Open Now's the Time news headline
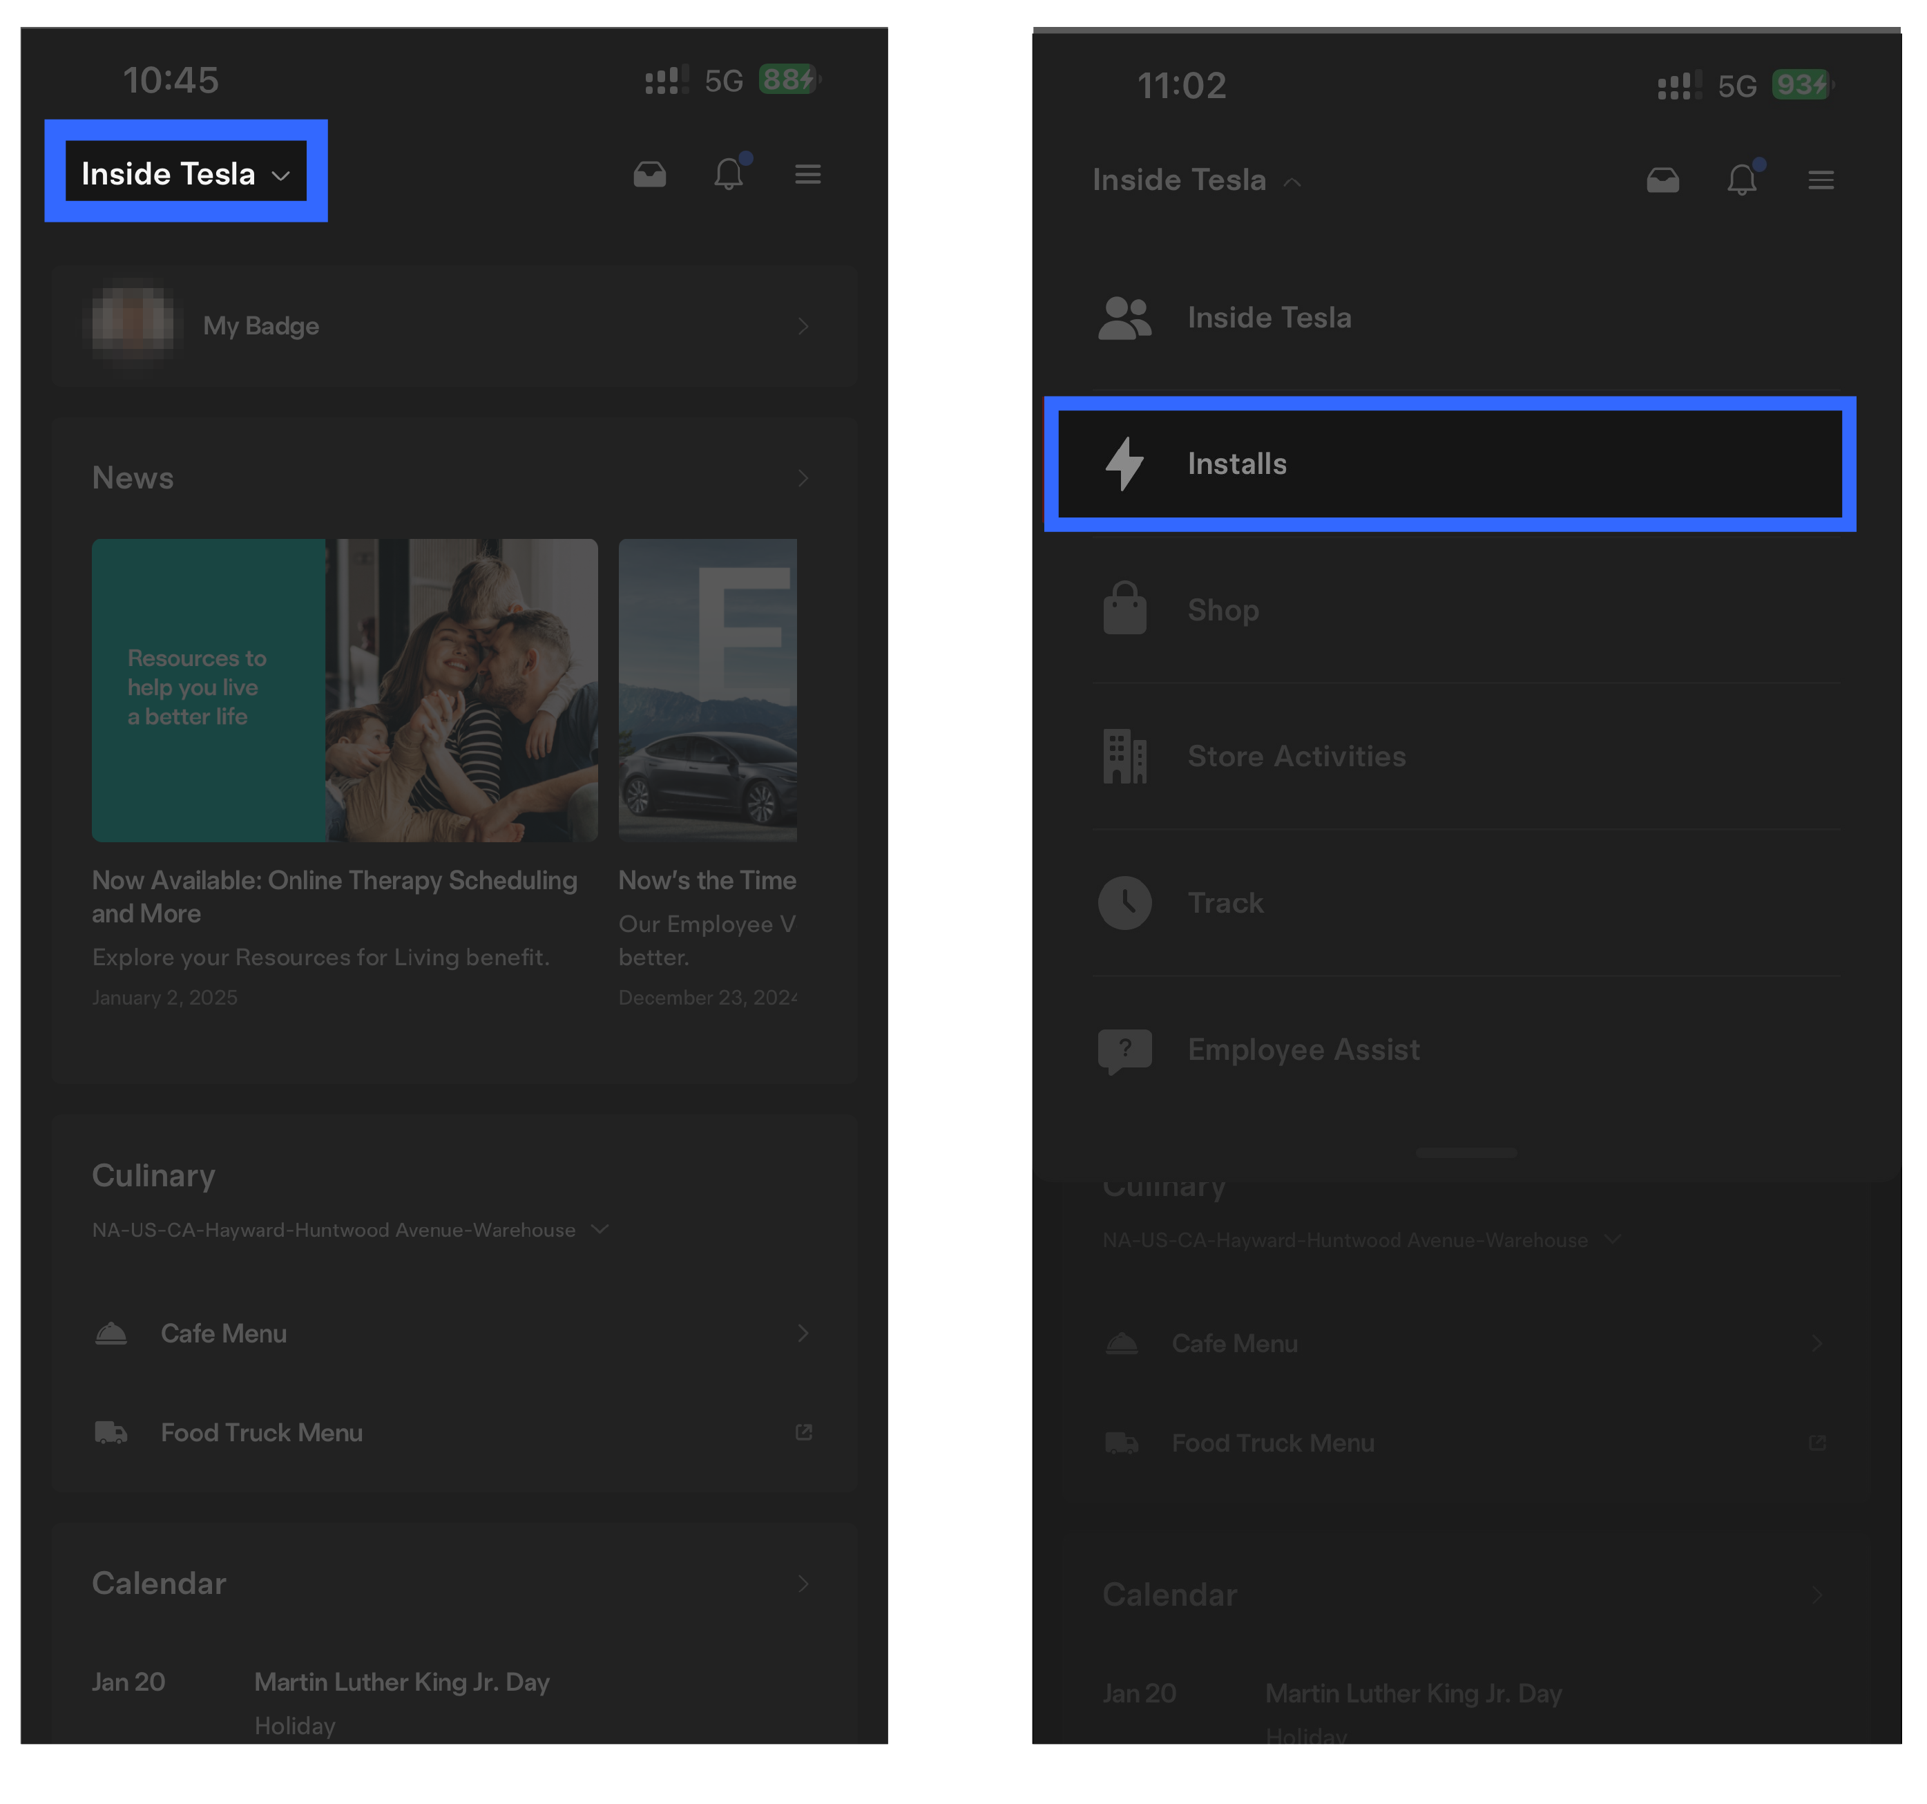The height and width of the screenshot is (1804, 1927). click(x=707, y=880)
